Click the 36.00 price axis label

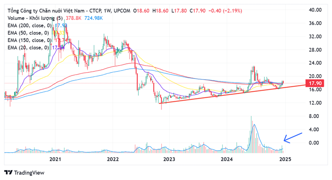[x=315, y=23]
